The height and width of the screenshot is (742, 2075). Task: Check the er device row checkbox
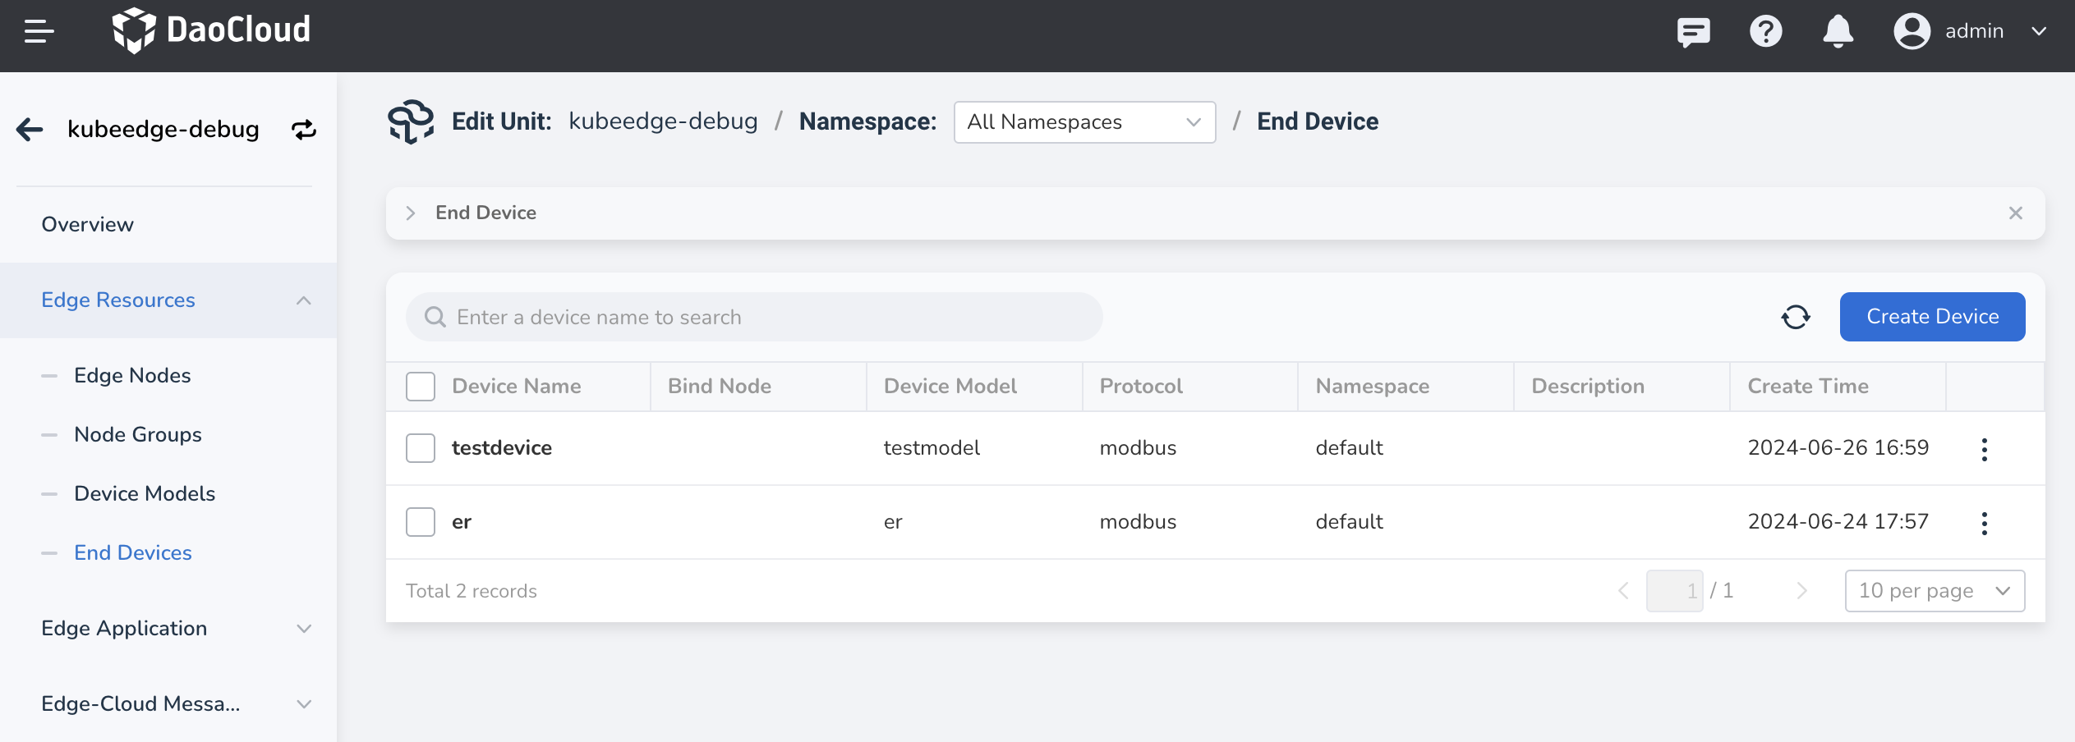pos(421,522)
